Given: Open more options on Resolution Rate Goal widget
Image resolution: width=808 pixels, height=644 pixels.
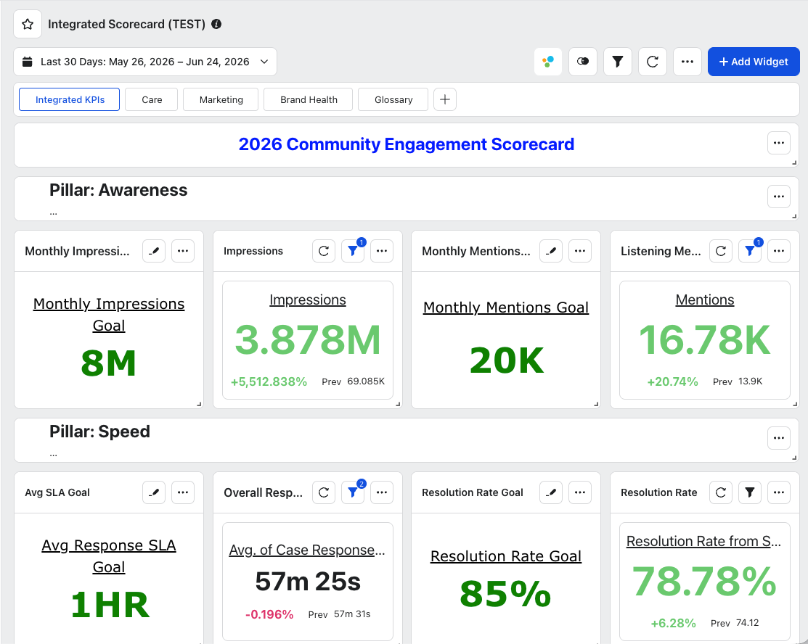Looking at the screenshot, I should pyautogui.click(x=580, y=492).
